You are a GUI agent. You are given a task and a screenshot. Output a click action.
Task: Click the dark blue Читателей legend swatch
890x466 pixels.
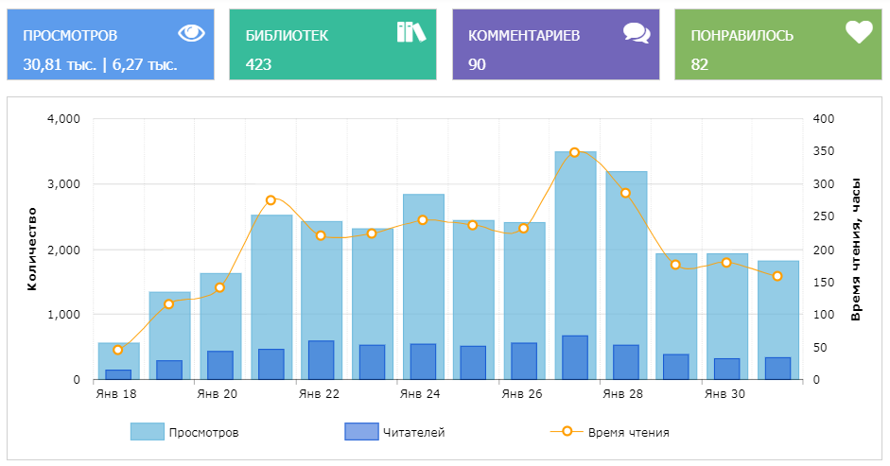coord(361,432)
